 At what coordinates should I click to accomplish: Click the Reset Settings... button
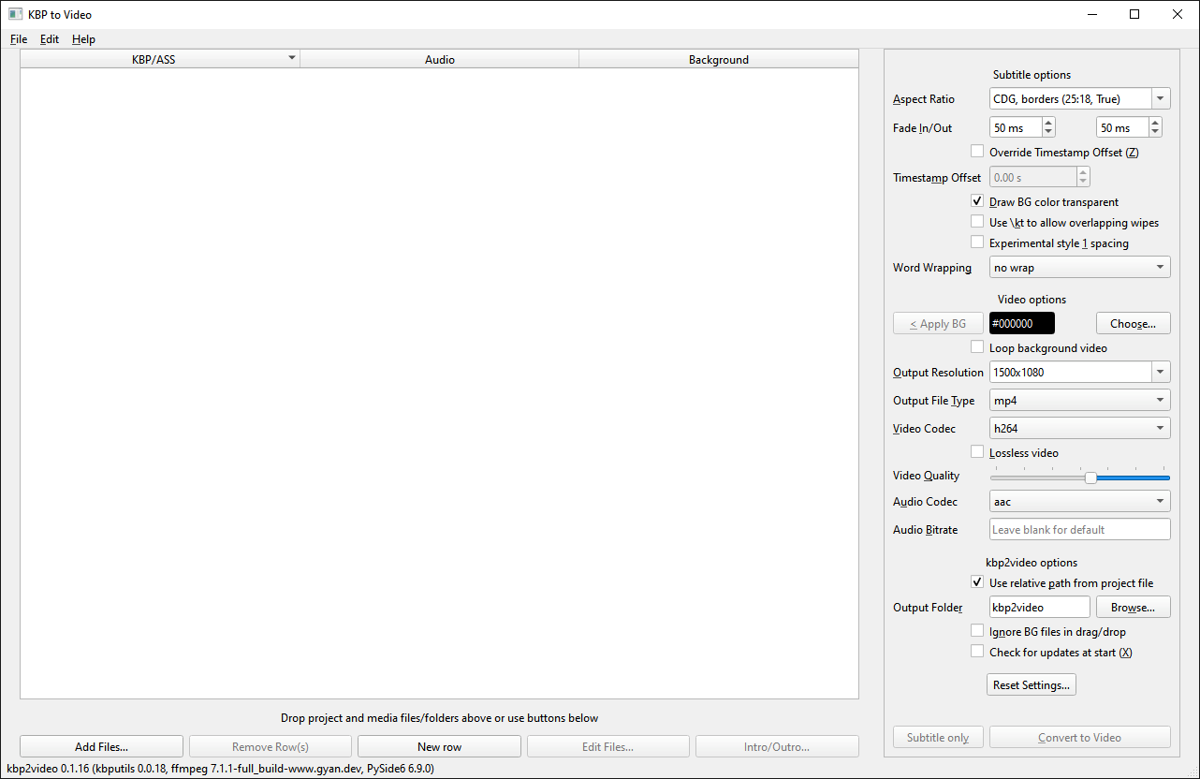(x=1032, y=685)
